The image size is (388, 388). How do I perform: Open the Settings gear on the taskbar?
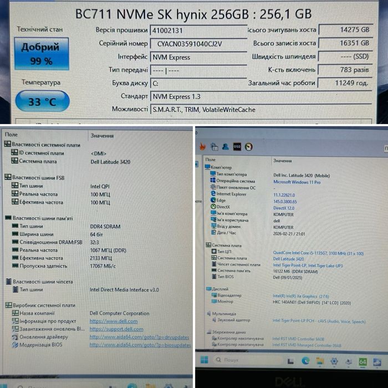tap(334, 361)
